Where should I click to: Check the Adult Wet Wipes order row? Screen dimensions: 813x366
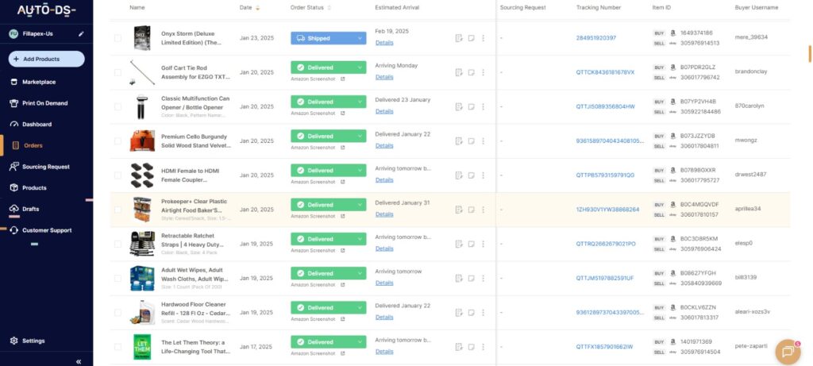tap(118, 278)
